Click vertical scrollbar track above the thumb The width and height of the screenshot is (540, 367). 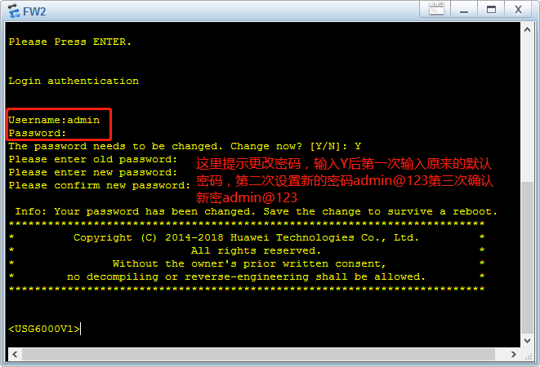527,108
